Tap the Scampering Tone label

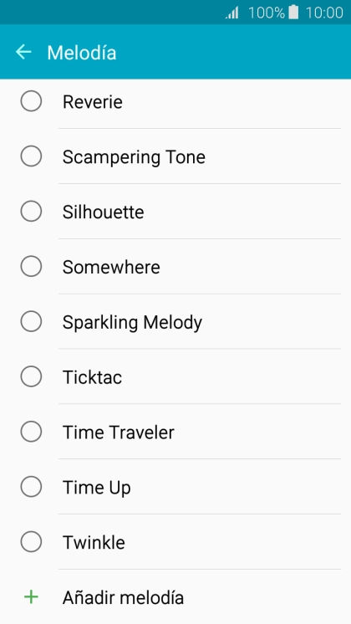click(x=134, y=157)
